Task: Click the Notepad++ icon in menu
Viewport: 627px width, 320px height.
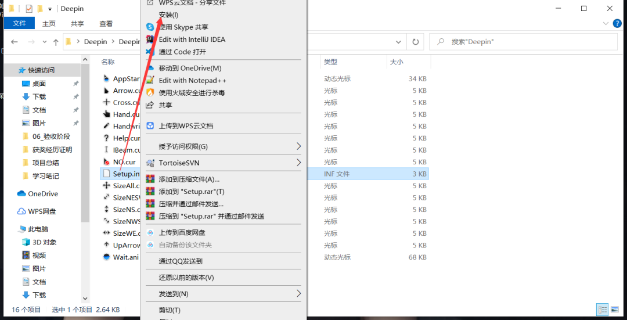Action: [x=150, y=80]
